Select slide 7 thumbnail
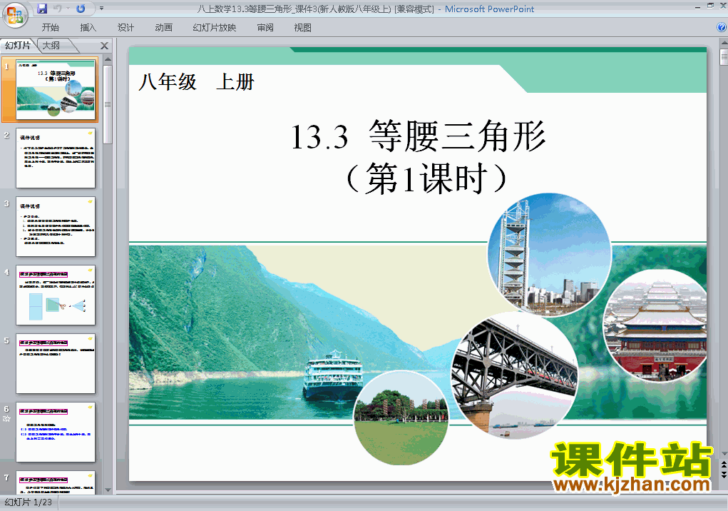728x511 pixels. tap(56, 482)
